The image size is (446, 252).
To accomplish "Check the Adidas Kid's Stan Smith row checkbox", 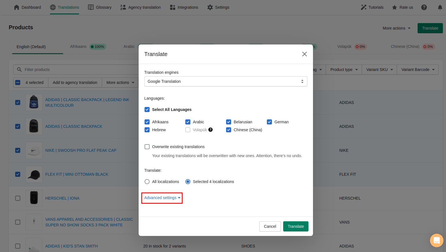I will [18, 246].
